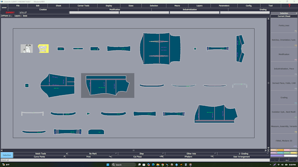Click the Current Sheet button
298x167 pixels.
pos(284,16)
